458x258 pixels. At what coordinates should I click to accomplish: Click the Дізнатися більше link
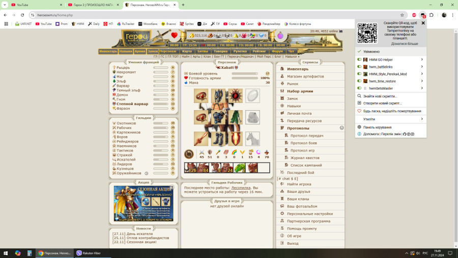[405, 44]
